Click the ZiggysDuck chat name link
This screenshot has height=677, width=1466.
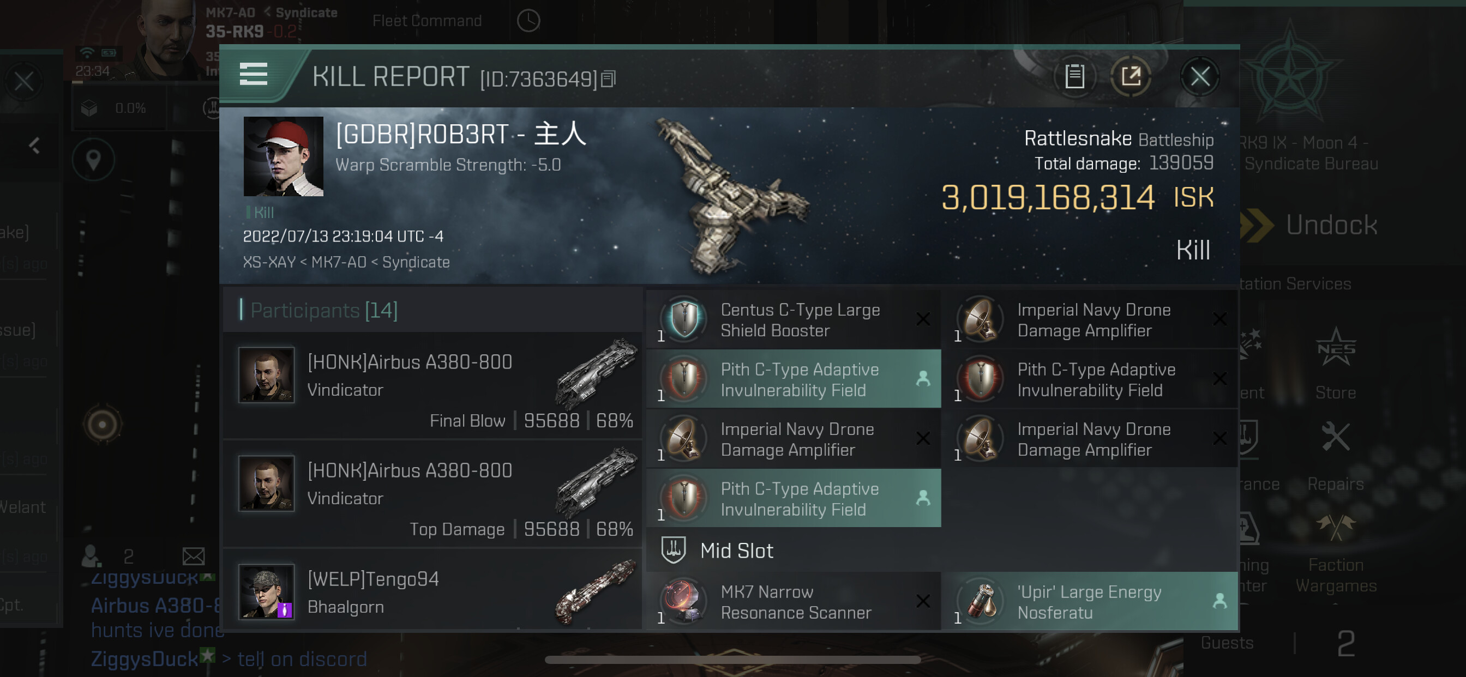pos(144,659)
